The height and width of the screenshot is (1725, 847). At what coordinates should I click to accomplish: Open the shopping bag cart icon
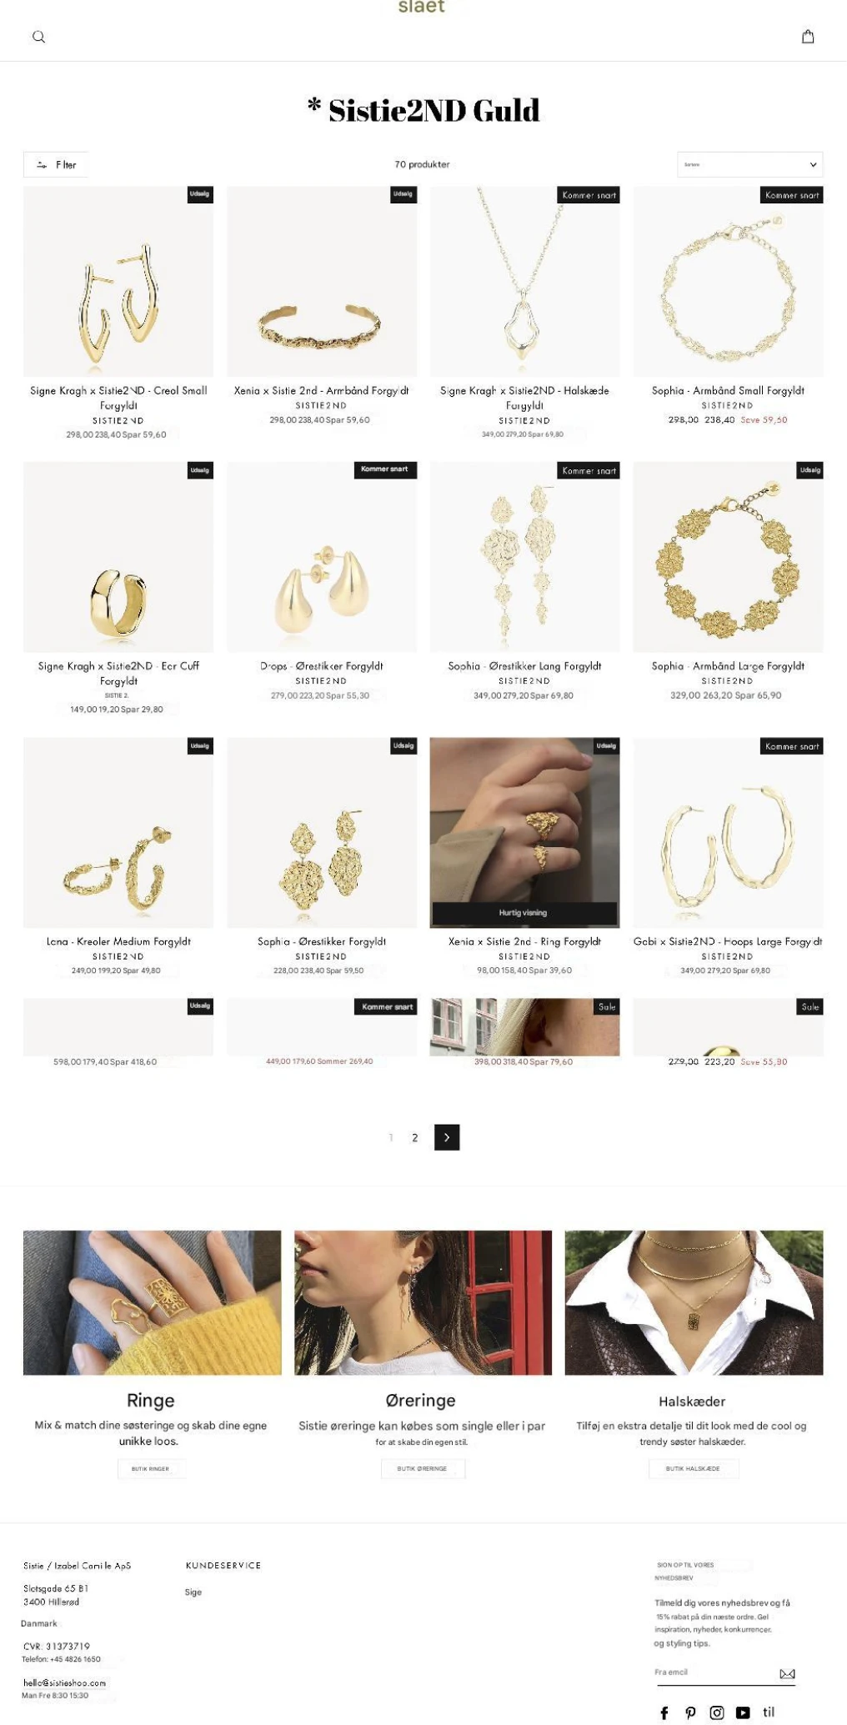click(x=808, y=37)
